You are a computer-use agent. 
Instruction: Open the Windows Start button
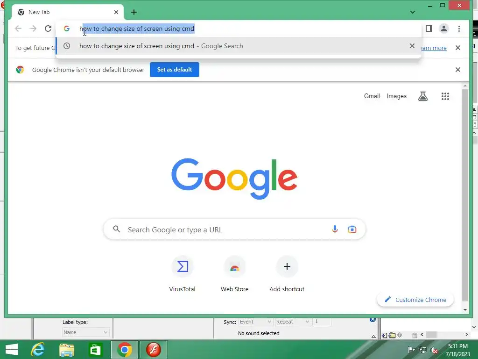click(x=12, y=350)
